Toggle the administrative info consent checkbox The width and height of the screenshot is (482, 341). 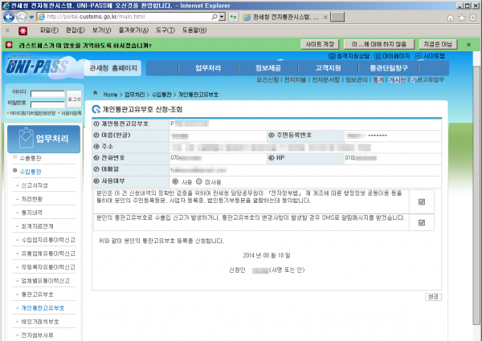pos(422,201)
